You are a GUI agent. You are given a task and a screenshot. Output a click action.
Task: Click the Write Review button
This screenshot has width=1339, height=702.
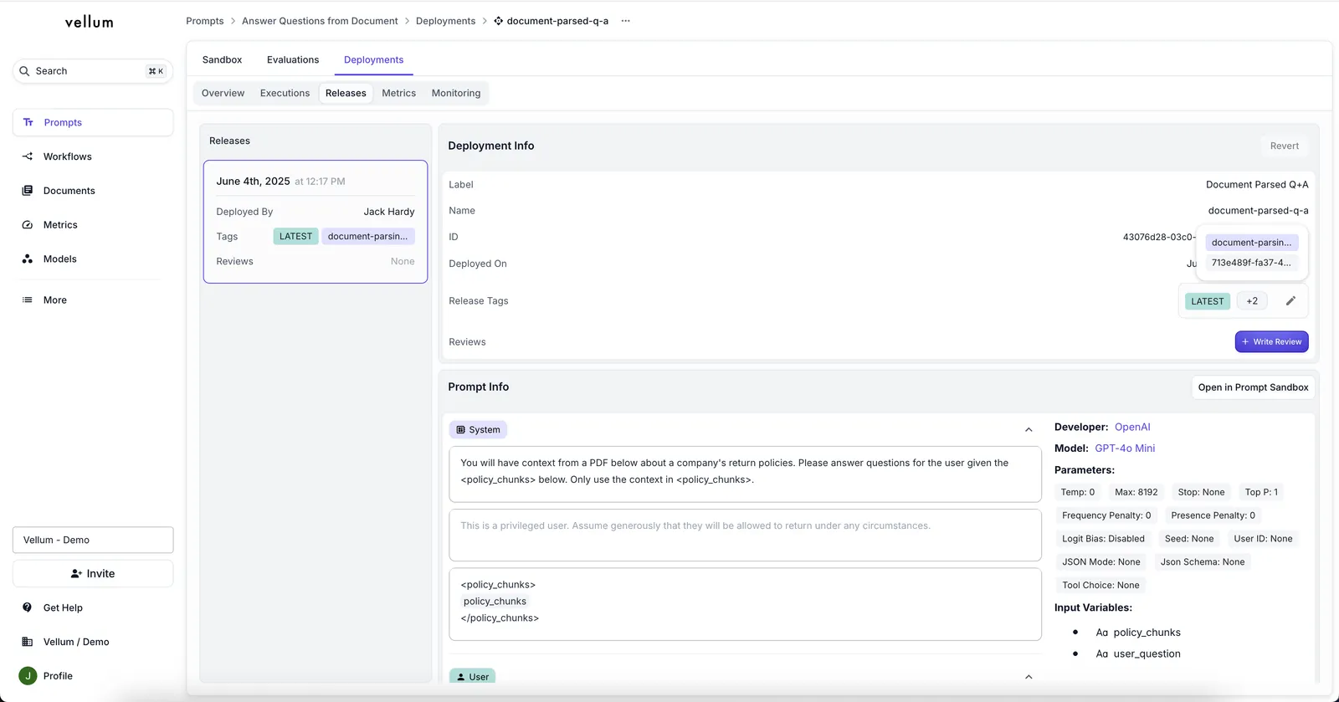[x=1271, y=341]
